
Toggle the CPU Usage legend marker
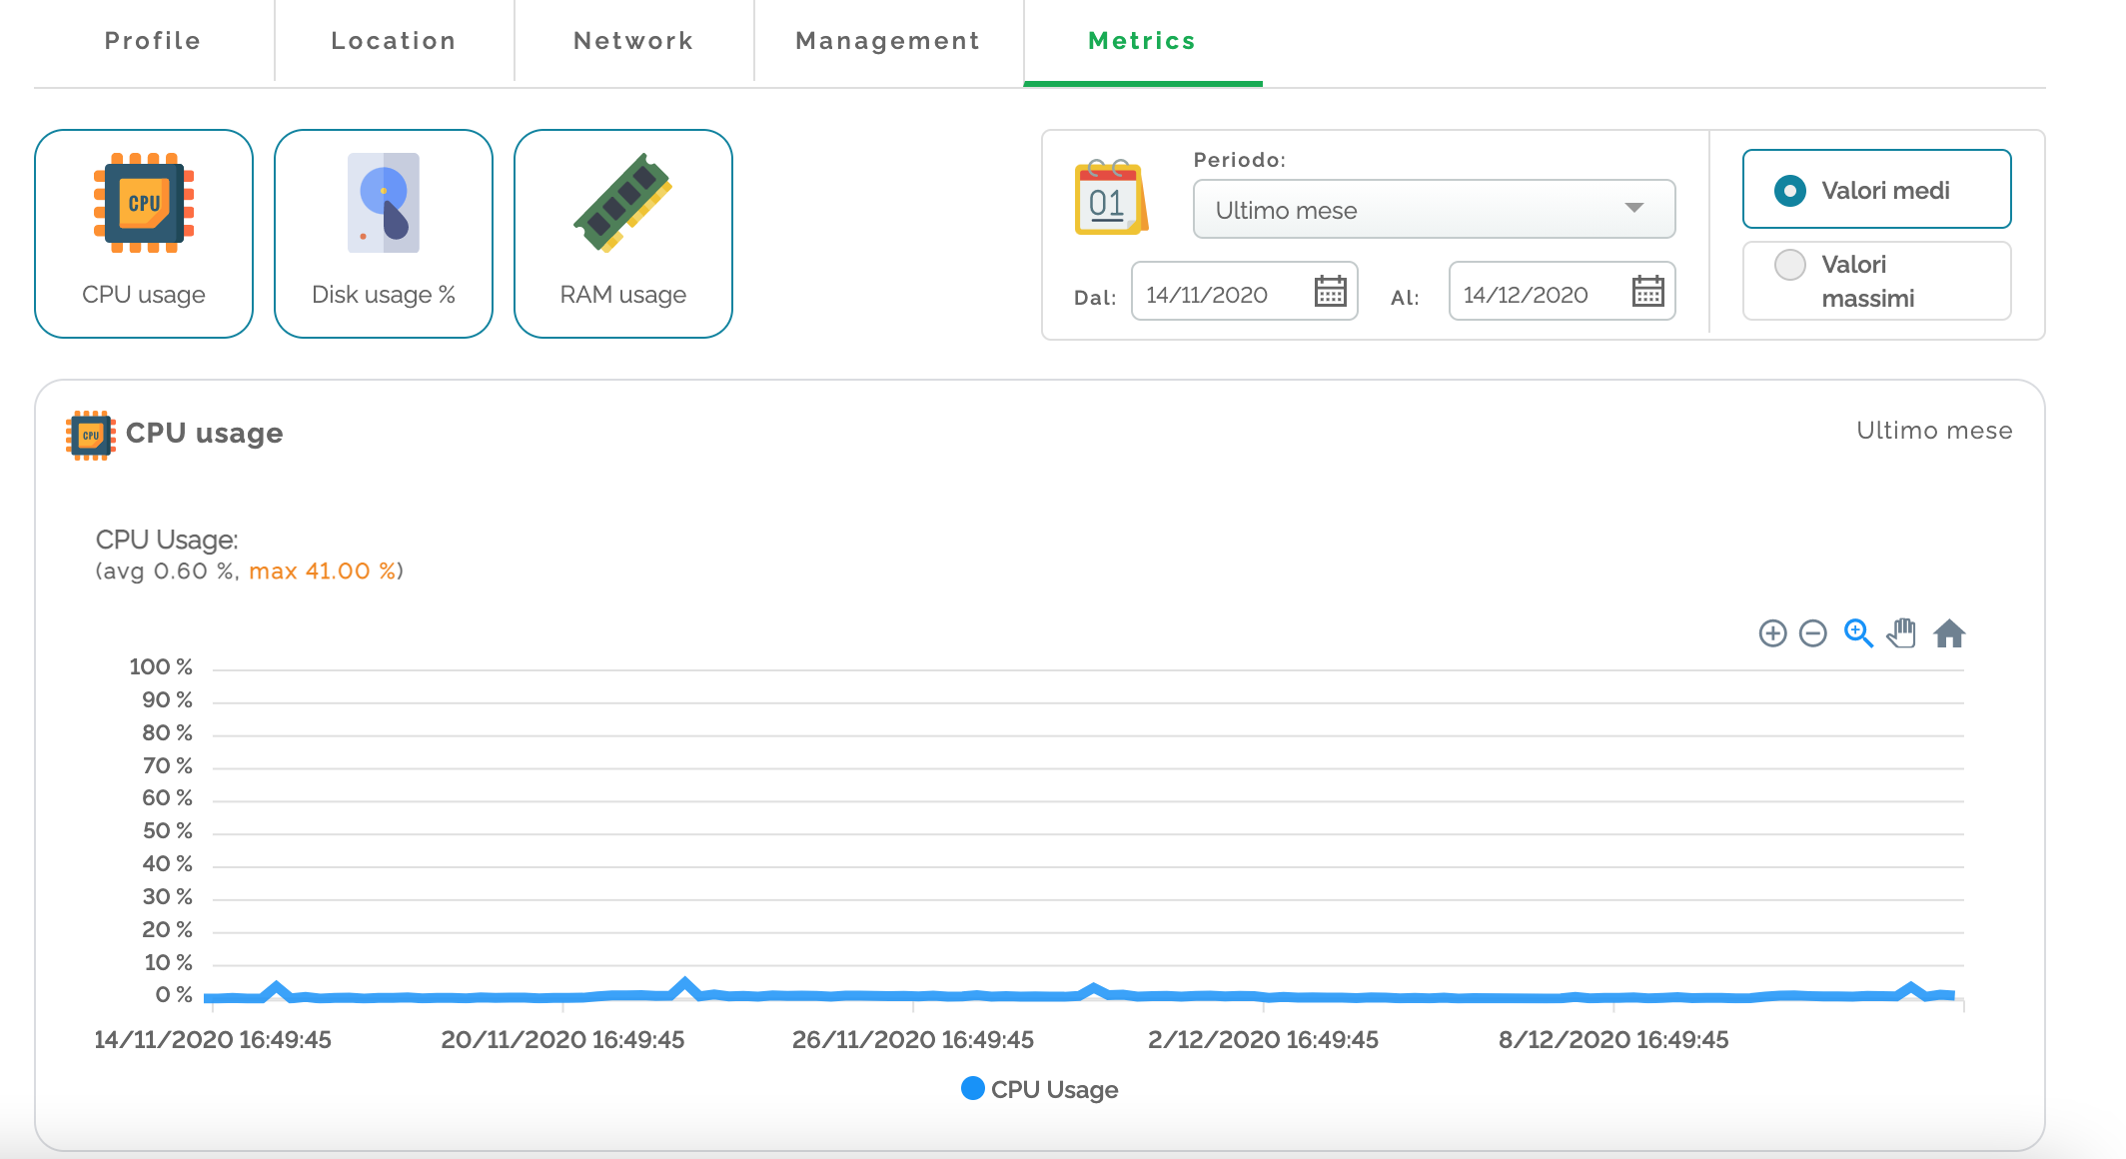tap(972, 1088)
